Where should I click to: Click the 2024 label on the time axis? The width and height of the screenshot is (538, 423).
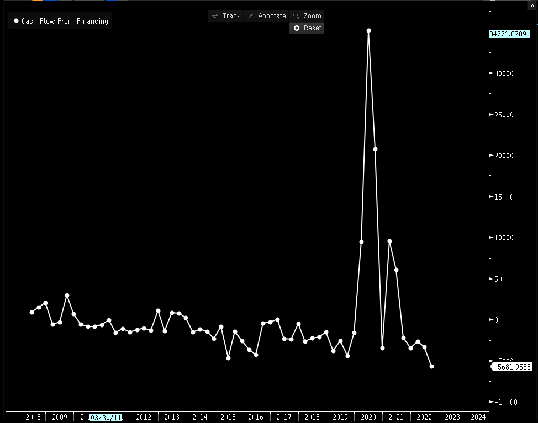point(477,417)
